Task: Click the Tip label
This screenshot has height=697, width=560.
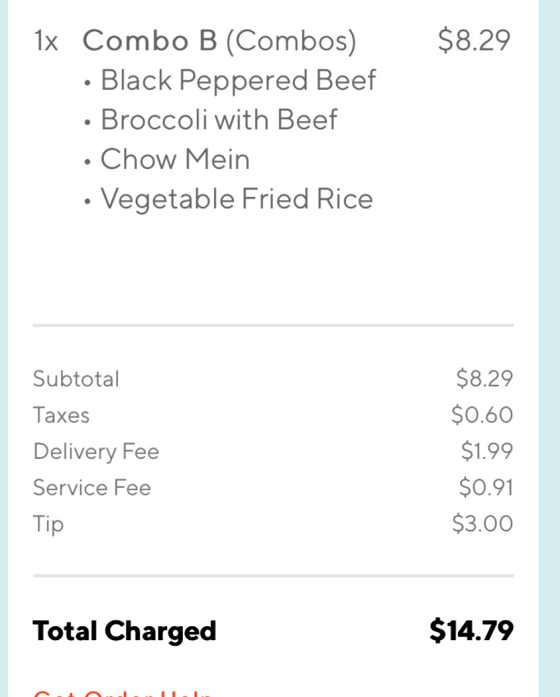Action: coord(48,524)
